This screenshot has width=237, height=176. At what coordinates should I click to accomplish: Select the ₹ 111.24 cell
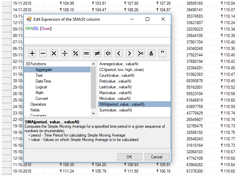pyautogui.click(x=60, y=171)
